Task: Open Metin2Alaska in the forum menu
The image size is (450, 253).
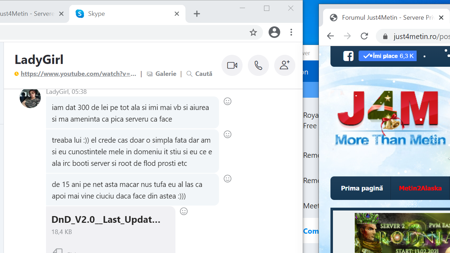Action: (420, 188)
